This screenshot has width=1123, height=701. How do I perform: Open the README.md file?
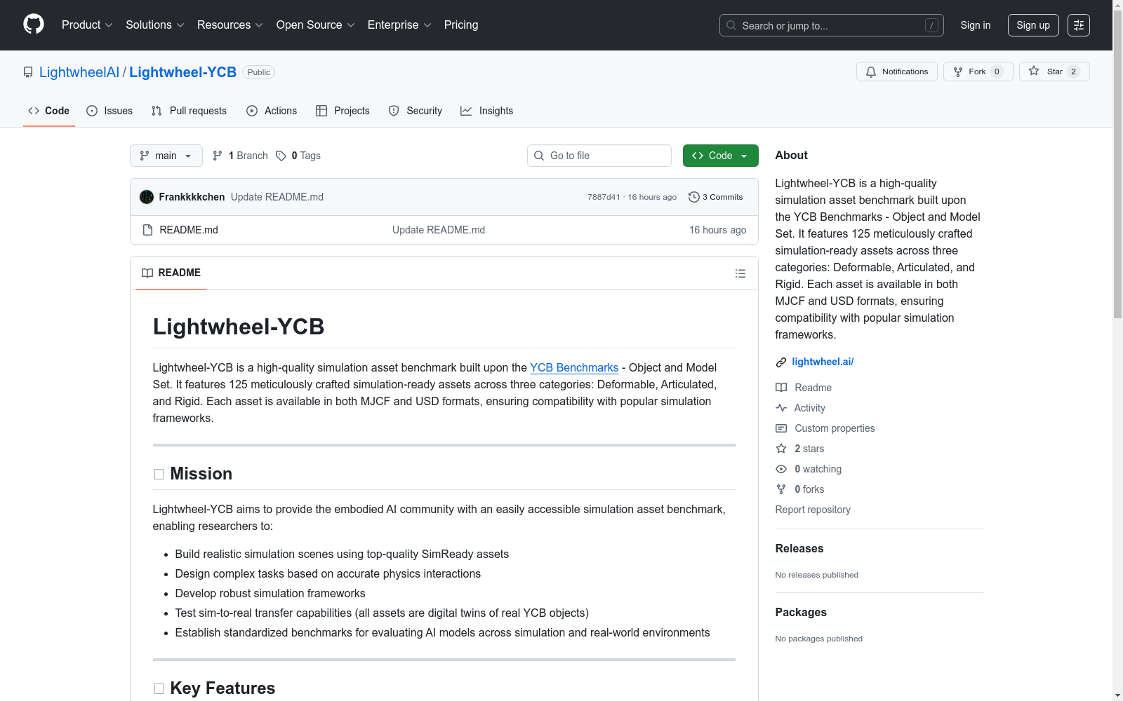tap(189, 230)
